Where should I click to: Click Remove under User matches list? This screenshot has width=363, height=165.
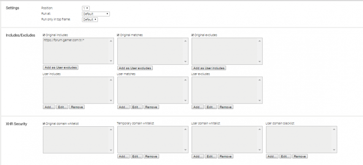[151, 107]
